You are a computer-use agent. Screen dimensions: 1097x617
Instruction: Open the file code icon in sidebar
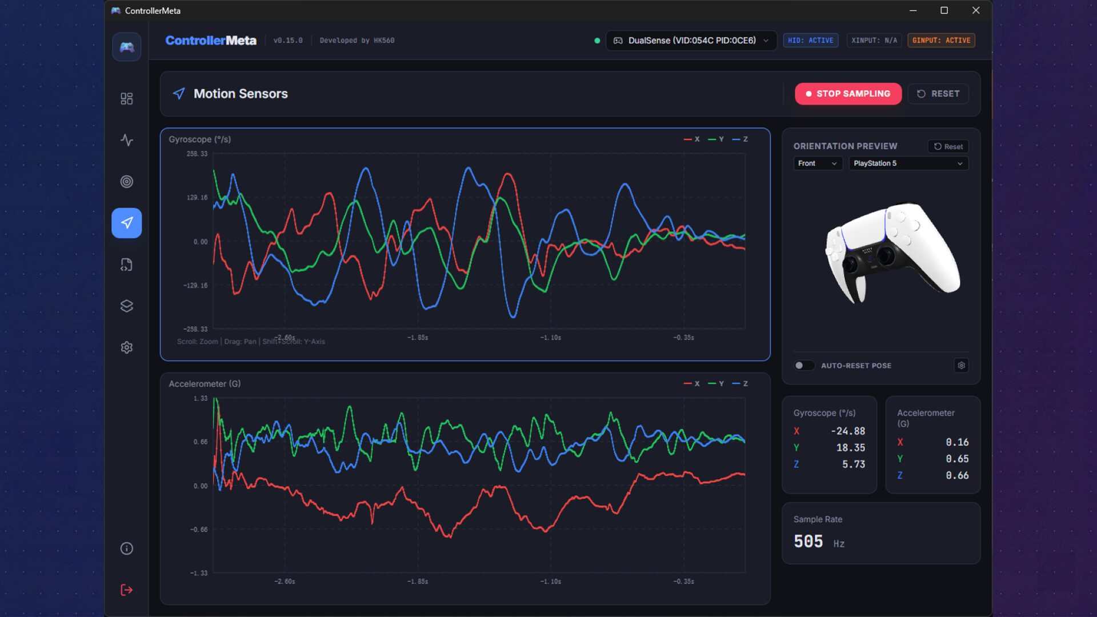127,265
